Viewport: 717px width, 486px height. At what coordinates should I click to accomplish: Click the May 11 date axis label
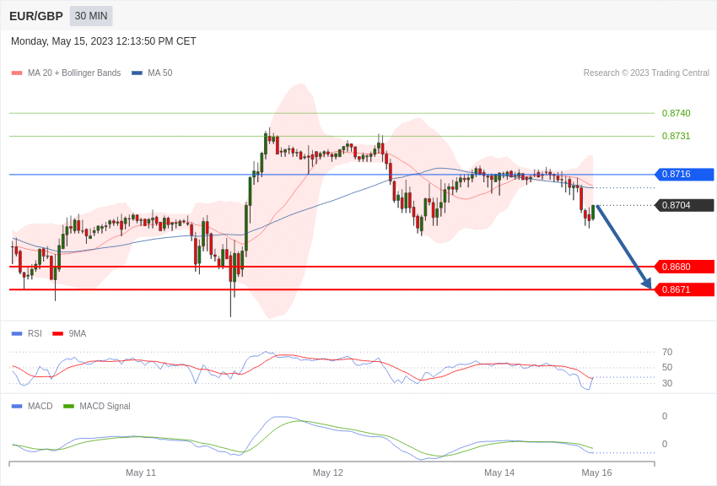pyautogui.click(x=141, y=472)
